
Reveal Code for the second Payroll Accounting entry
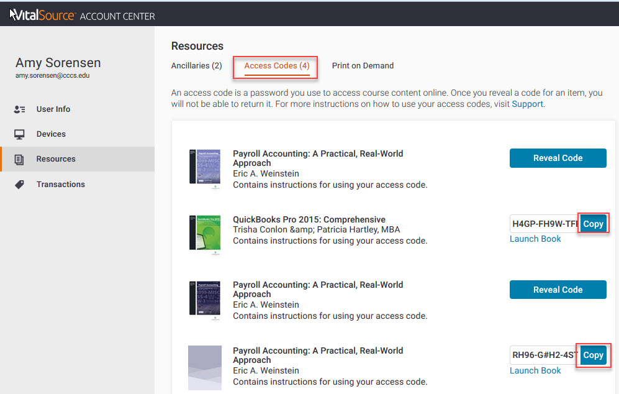tap(558, 290)
